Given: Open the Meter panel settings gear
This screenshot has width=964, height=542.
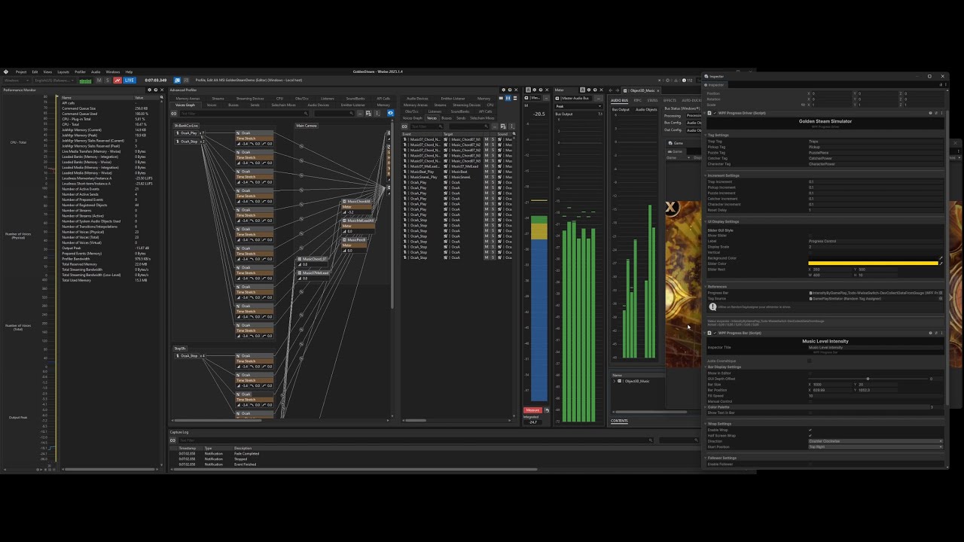Looking at the screenshot, I should [x=589, y=90].
